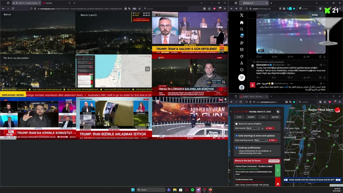Click Suchen search box in Tzofar browser

pyautogui.click(x=307, y=102)
